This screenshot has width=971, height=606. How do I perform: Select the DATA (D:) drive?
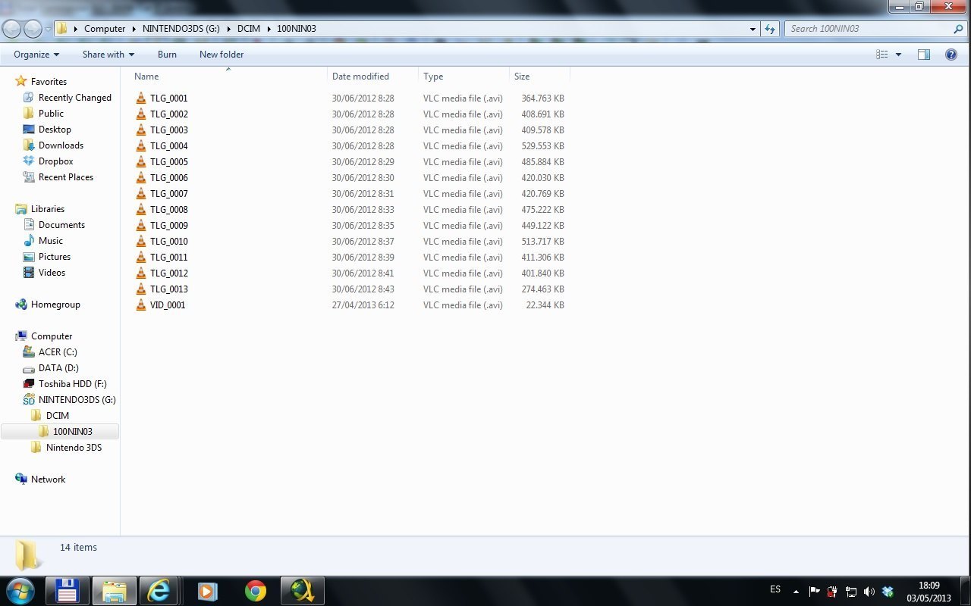point(58,368)
